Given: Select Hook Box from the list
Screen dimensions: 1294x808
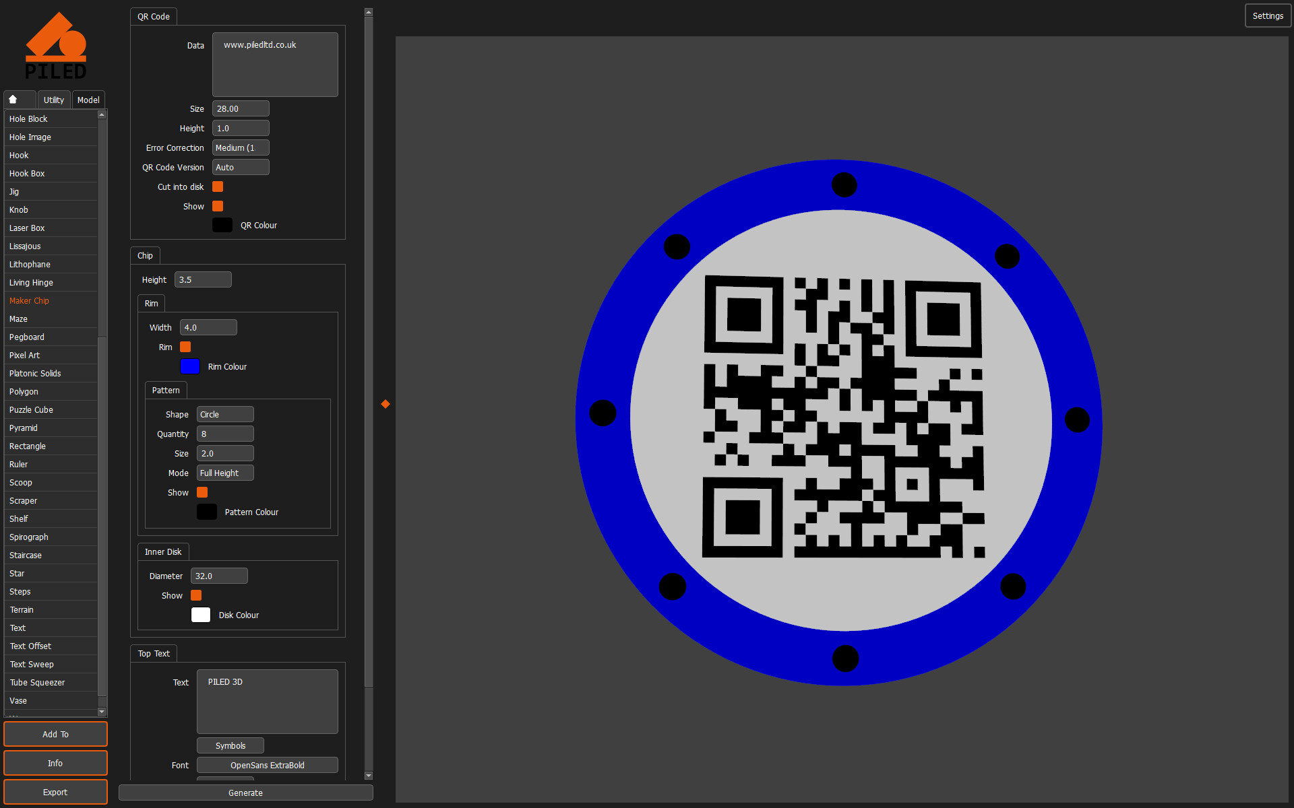Looking at the screenshot, I should click(51, 173).
